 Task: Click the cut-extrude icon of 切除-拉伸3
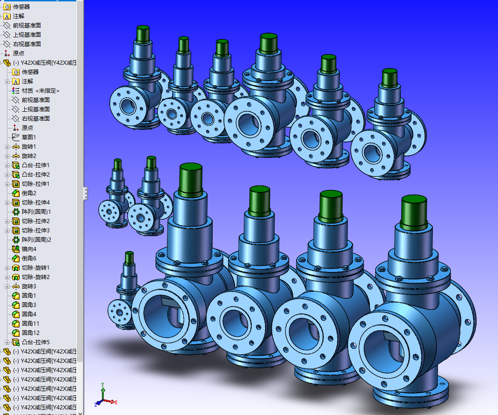pyautogui.click(x=15, y=231)
